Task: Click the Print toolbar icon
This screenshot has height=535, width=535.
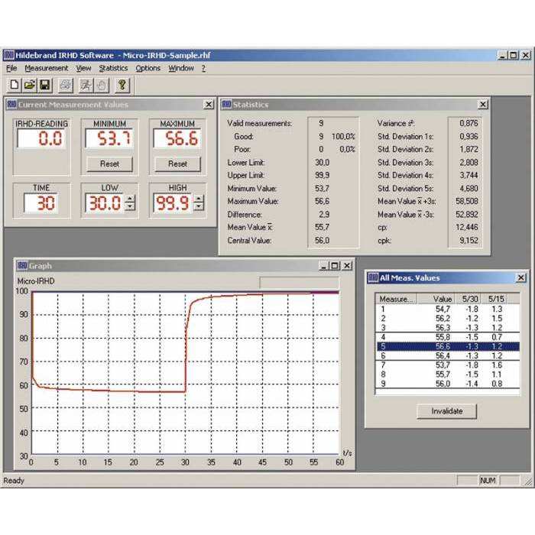Action: click(66, 85)
